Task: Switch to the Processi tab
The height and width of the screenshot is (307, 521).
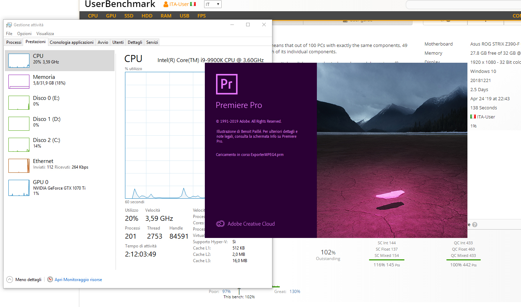Action: pyautogui.click(x=14, y=42)
